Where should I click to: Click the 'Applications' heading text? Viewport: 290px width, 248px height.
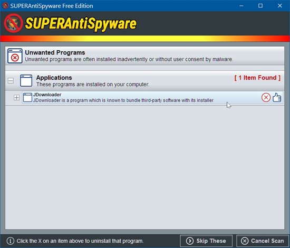[x=54, y=78]
